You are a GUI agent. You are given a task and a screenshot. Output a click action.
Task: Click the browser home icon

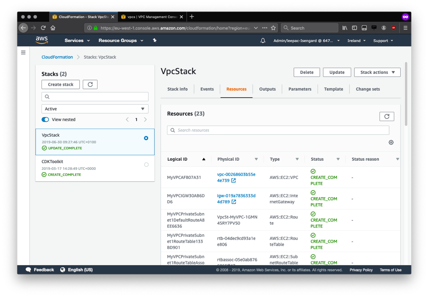click(x=53, y=28)
